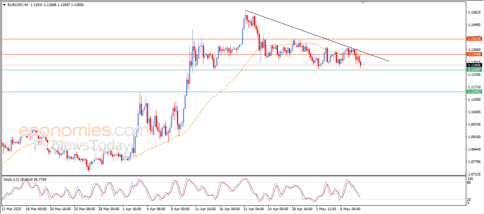This screenshot has height=214, width=484.
Task: Click the orange 1.14216 resistance price tag
Action: [474, 39]
